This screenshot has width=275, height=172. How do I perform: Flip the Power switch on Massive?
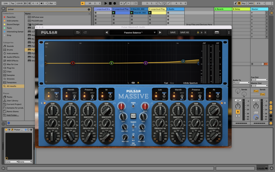tap(133, 106)
